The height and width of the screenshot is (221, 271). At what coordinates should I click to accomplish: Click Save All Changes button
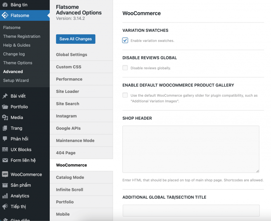pyautogui.click(x=76, y=39)
